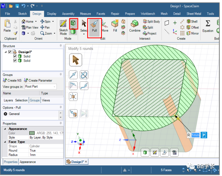Viewport: 222px width, 176px height.
Task: Save the design with disk icon
Action: 17,6
